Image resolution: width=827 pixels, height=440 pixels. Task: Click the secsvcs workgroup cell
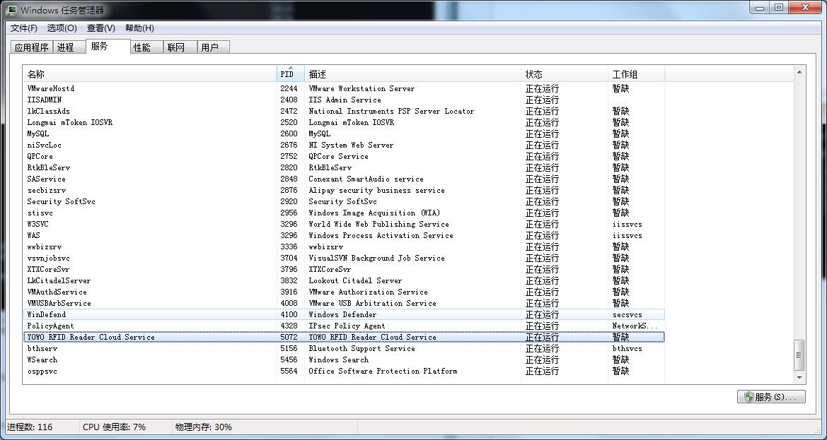627,315
